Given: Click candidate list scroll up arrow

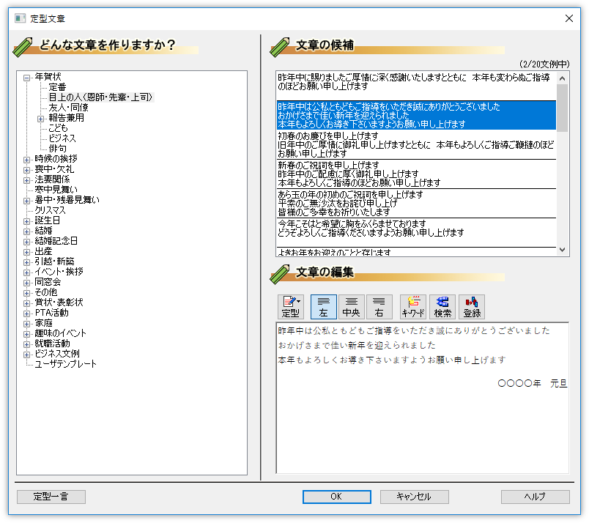Looking at the screenshot, I should click(x=562, y=78).
